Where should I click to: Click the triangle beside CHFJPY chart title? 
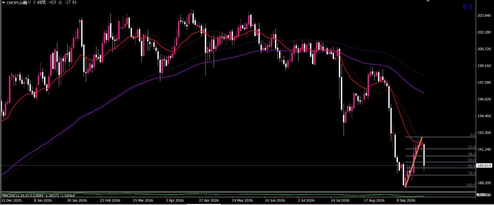(3, 2)
